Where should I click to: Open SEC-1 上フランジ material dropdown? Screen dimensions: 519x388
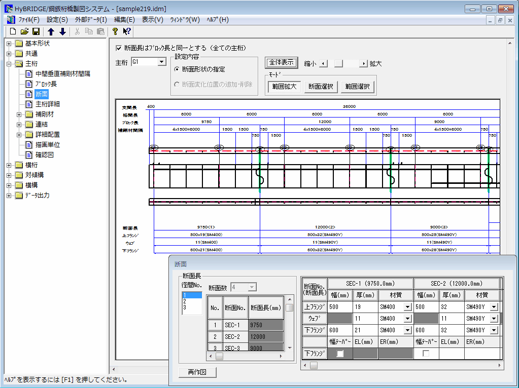[x=407, y=307]
